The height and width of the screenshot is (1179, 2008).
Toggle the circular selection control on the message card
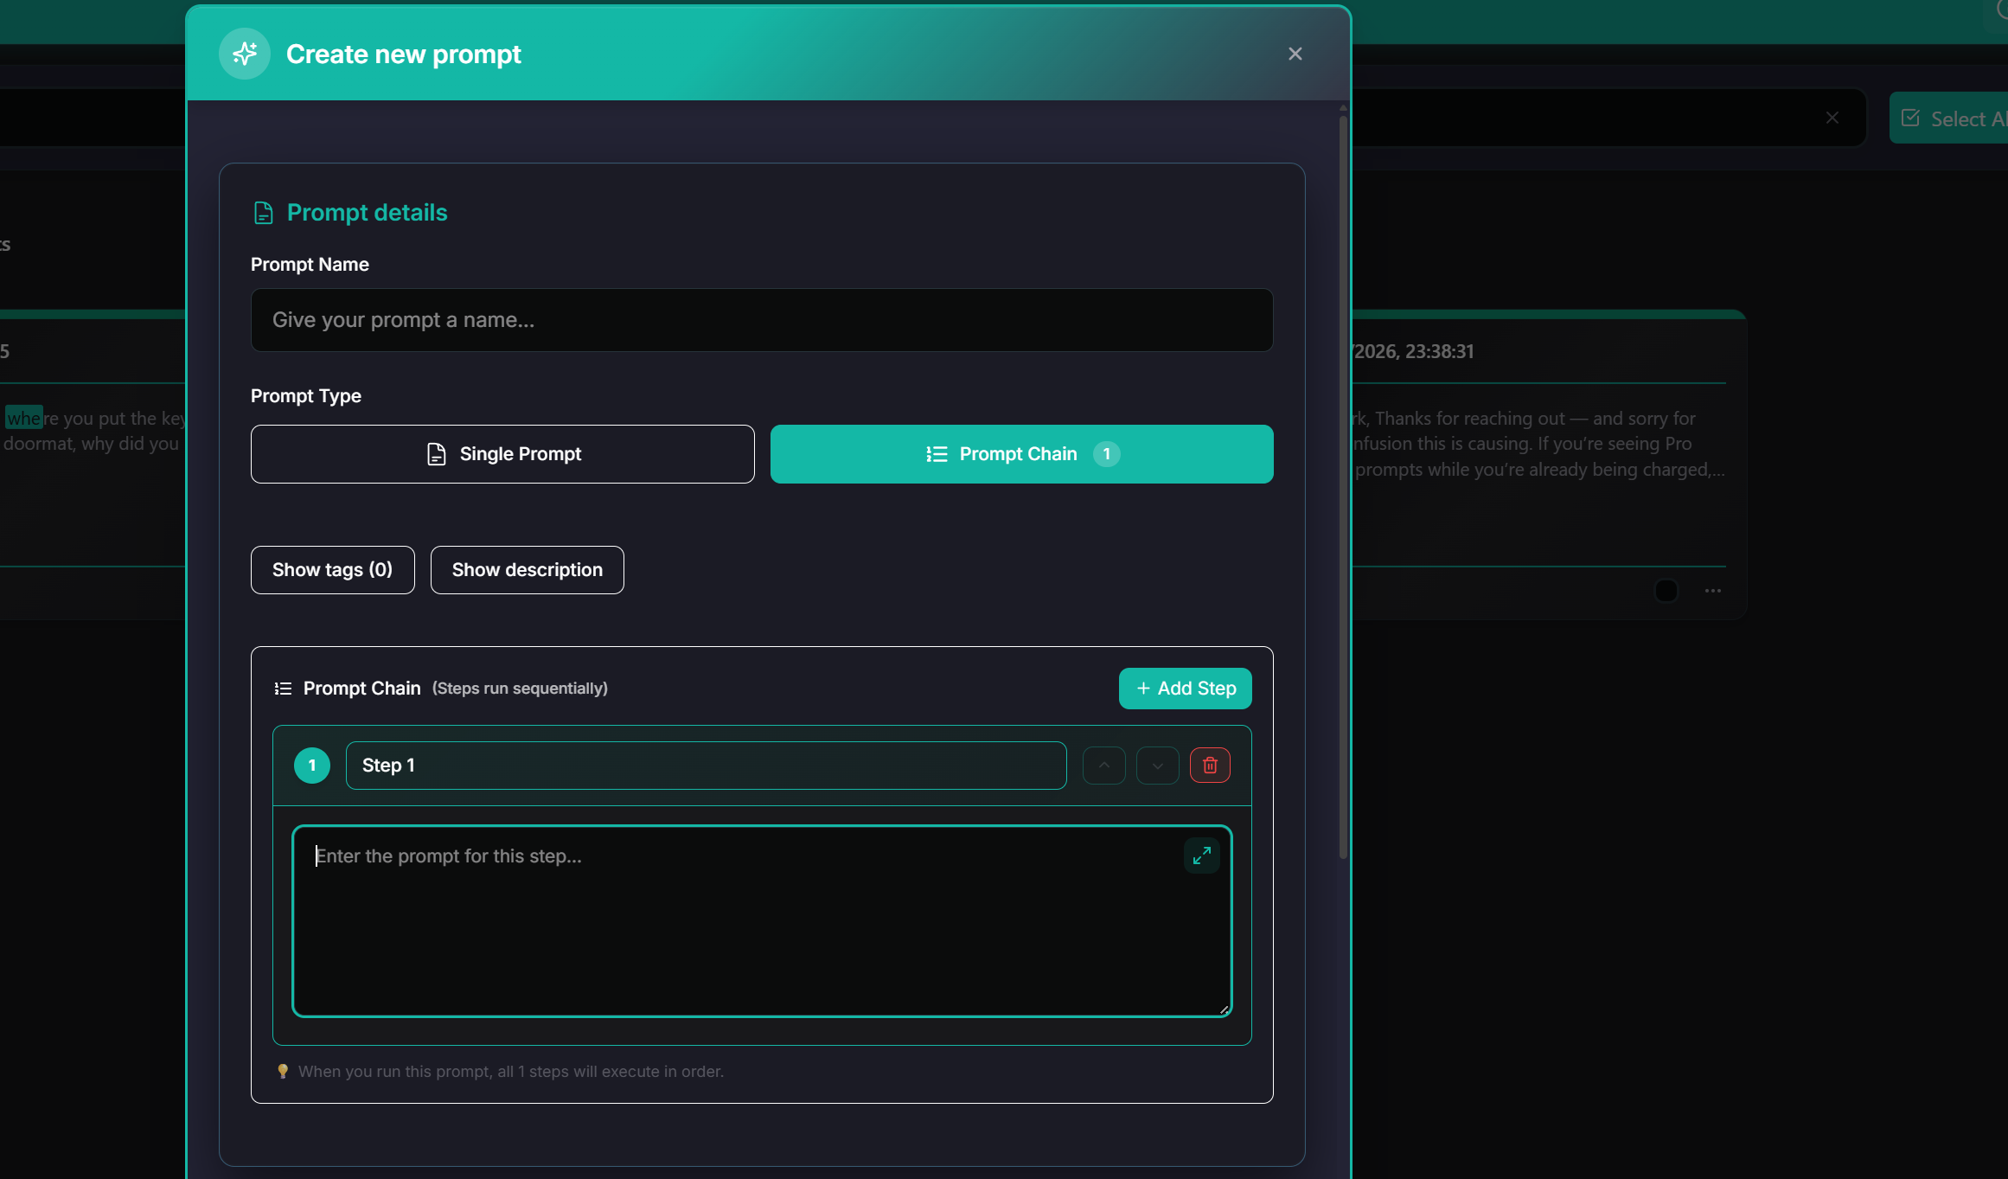tap(1667, 591)
